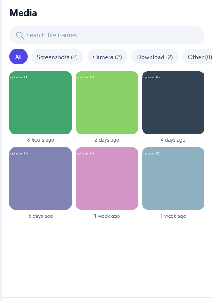Switch to Other (0) category
The width and height of the screenshot is (212, 301).
click(x=197, y=57)
